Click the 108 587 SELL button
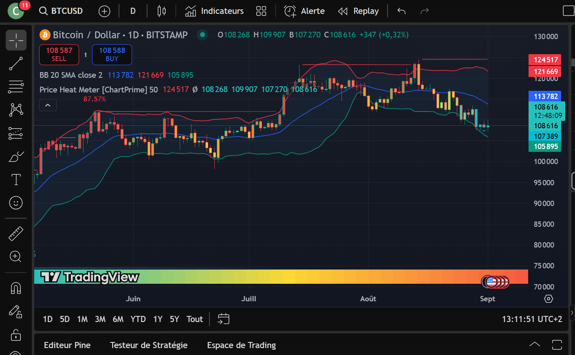The width and height of the screenshot is (575, 355). (59, 55)
